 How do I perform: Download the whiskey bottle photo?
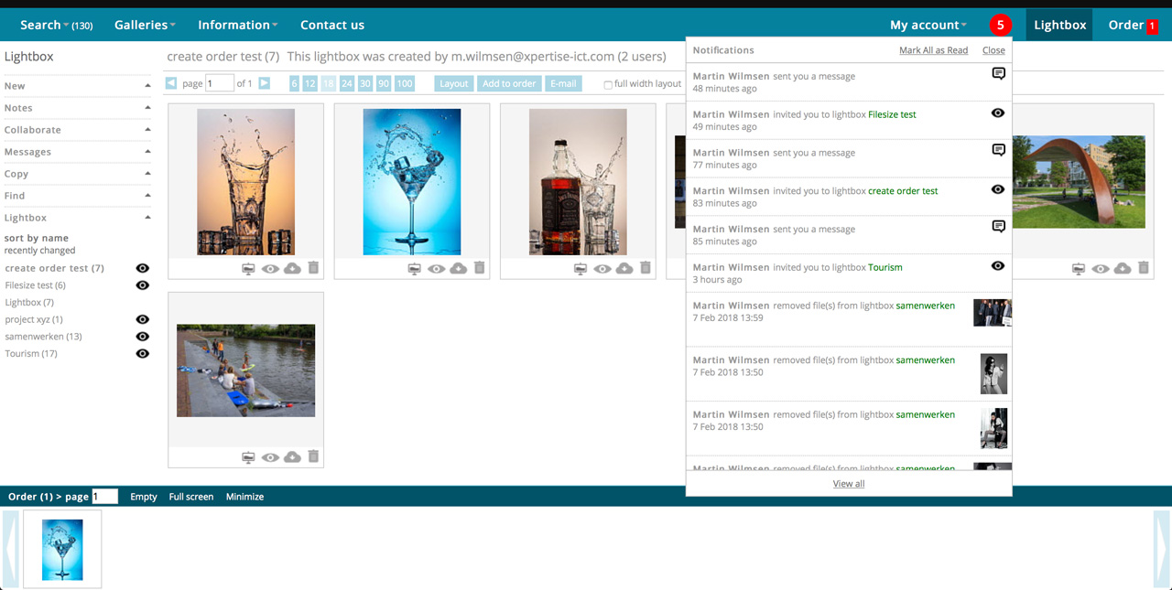[624, 268]
